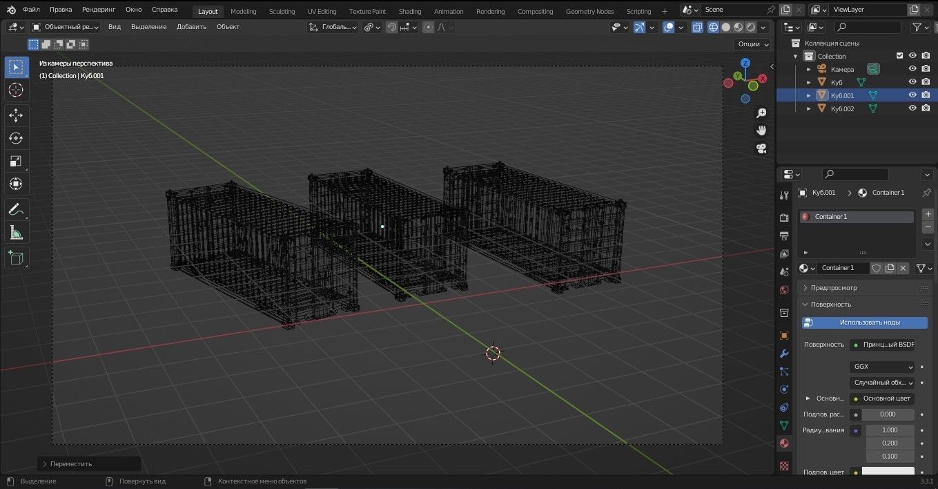Screen dimensions: 938x489
Task: Hide Куб.002 in viewport via eye icon
Action: point(912,108)
